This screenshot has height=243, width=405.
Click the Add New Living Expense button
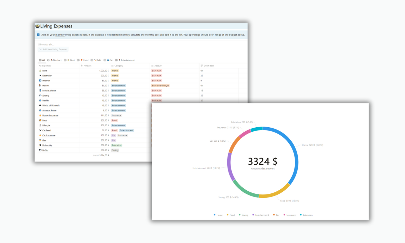[53, 49]
